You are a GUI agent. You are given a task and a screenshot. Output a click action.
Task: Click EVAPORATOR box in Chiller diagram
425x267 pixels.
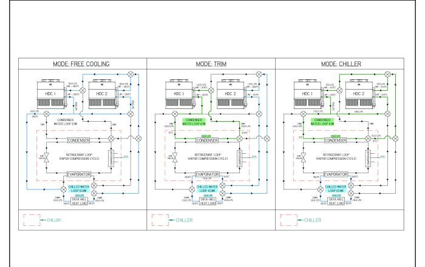[336, 174]
